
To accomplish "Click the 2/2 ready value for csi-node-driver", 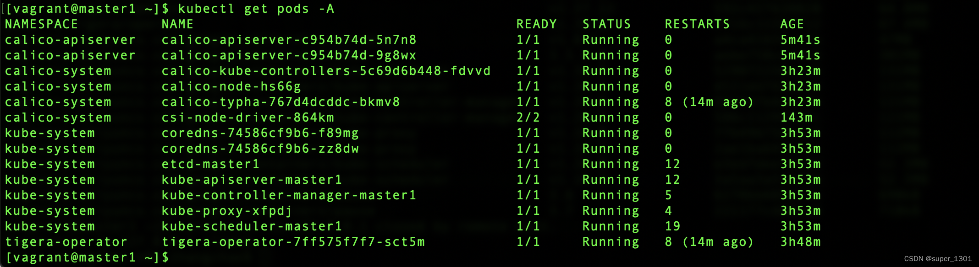I will pos(528,117).
